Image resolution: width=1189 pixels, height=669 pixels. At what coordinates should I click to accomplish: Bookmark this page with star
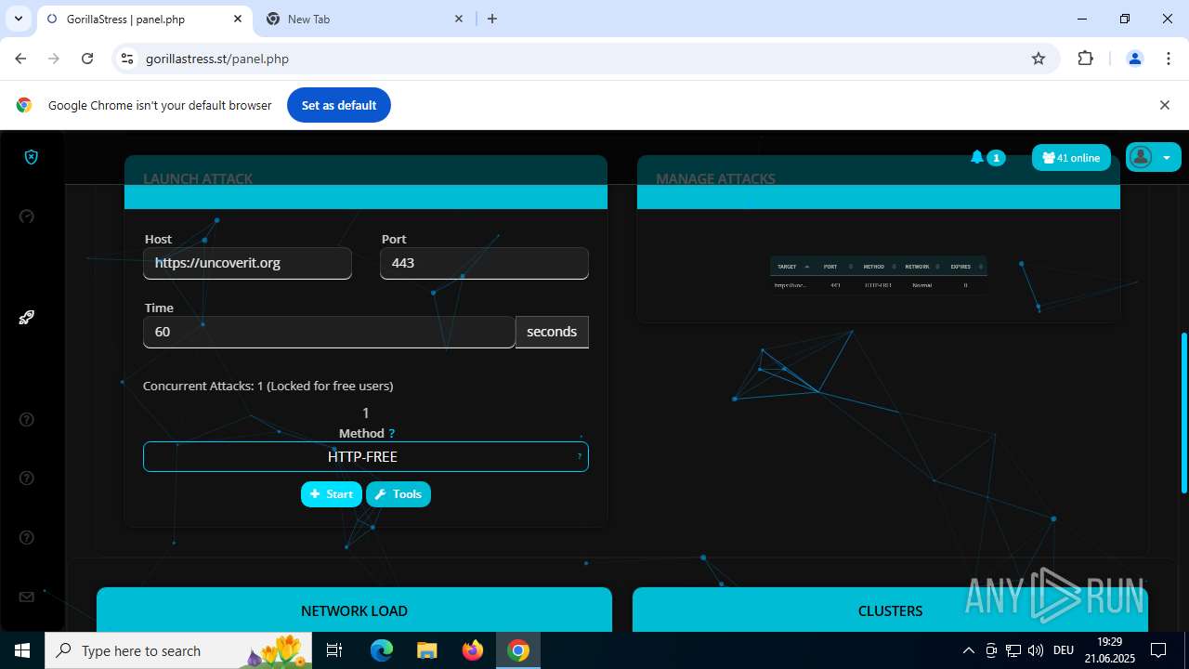click(1039, 59)
